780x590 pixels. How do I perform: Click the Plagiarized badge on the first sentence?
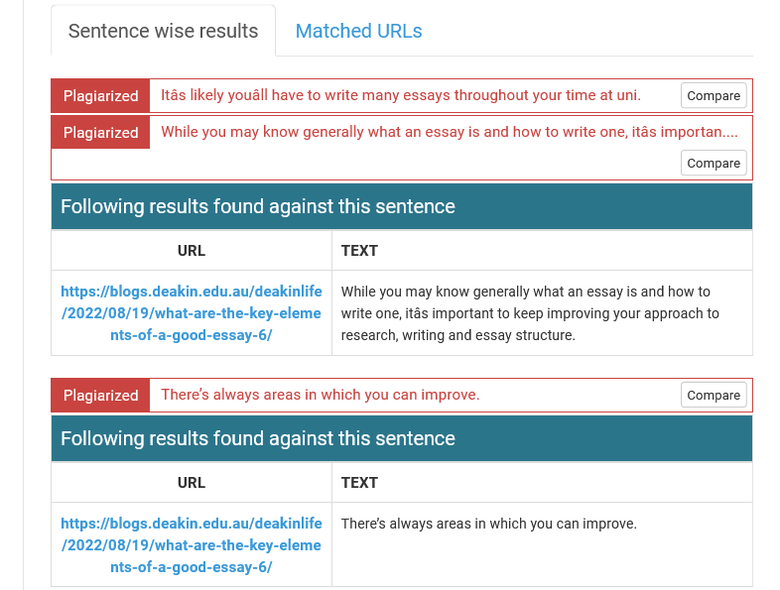point(100,96)
